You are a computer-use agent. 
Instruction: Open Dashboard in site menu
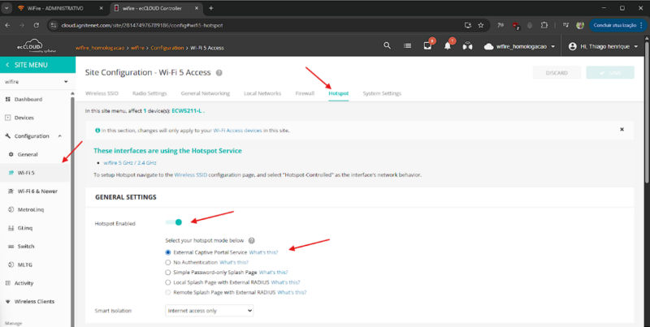tap(28, 99)
